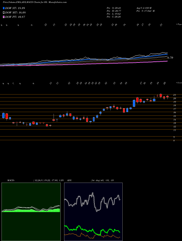The image size is (182, 241).
Task: Click the '(14 day) 48, +31, -18' ADX values
Action: point(102,180)
